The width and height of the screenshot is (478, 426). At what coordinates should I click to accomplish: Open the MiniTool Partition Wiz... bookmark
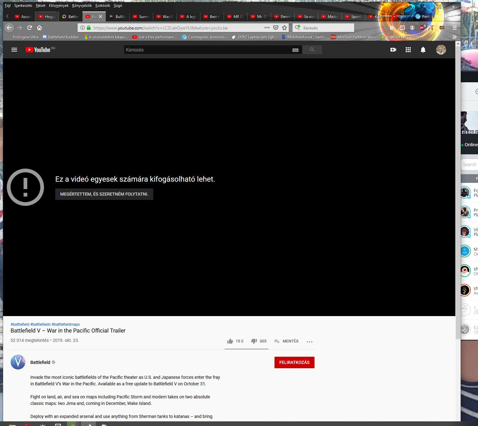click(354, 37)
